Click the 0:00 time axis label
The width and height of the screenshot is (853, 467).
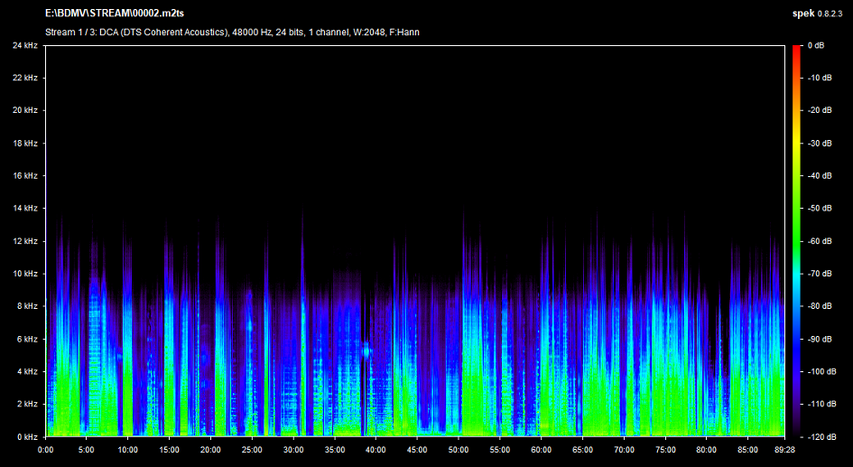pos(45,449)
